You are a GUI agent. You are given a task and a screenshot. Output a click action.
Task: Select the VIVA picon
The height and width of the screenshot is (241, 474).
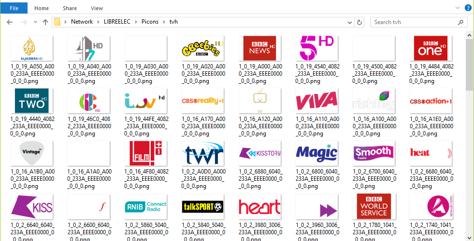(x=317, y=101)
